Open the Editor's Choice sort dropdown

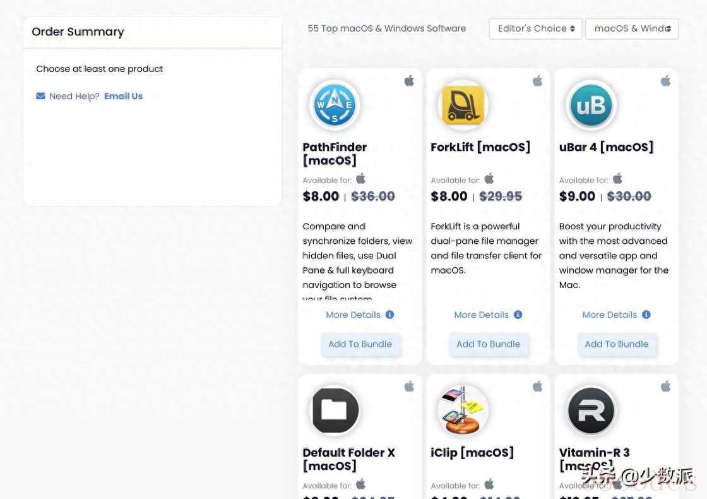[535, 28]
